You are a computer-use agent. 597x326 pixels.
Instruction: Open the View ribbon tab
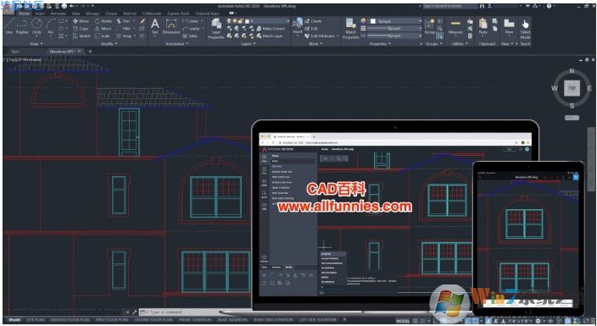pyautogui.click(x=75, y=14)
